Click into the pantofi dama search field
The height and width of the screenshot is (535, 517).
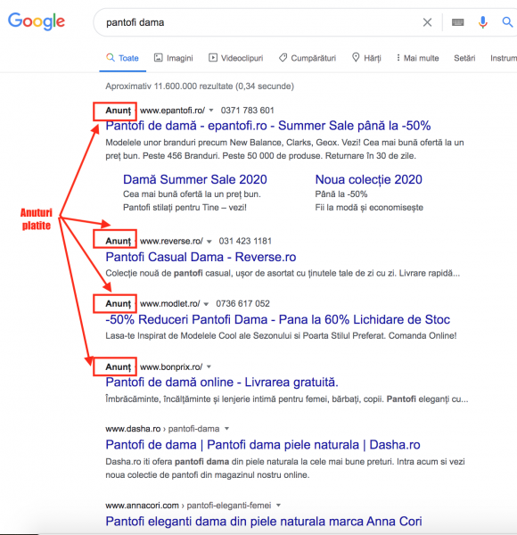point(259,22)
